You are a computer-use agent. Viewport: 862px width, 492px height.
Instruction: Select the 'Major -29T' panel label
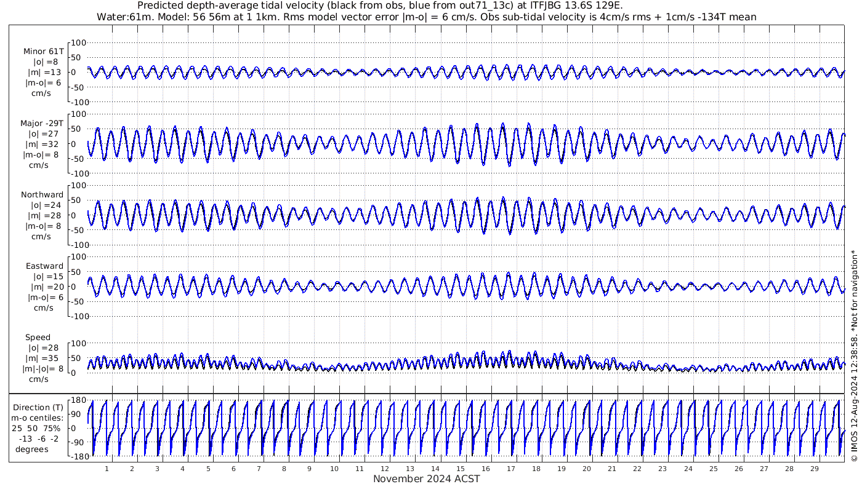42,124
